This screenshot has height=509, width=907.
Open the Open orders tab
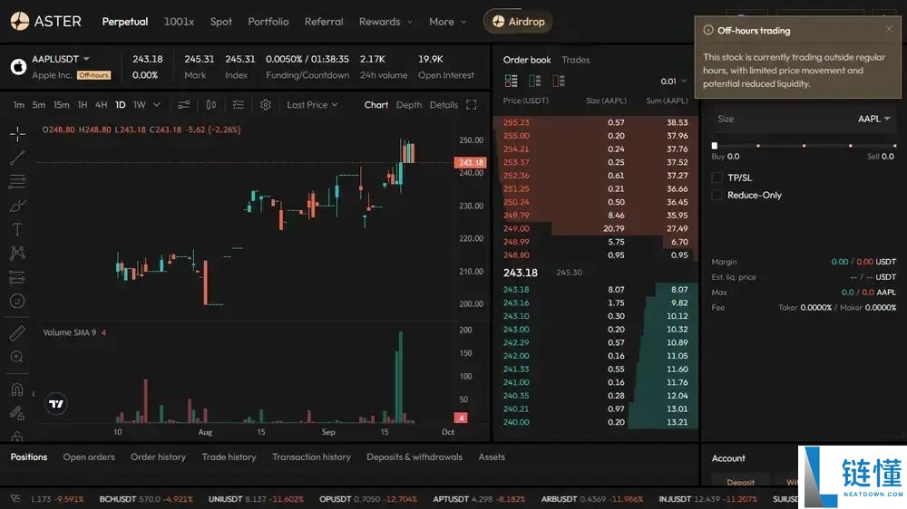click(89, 457)
